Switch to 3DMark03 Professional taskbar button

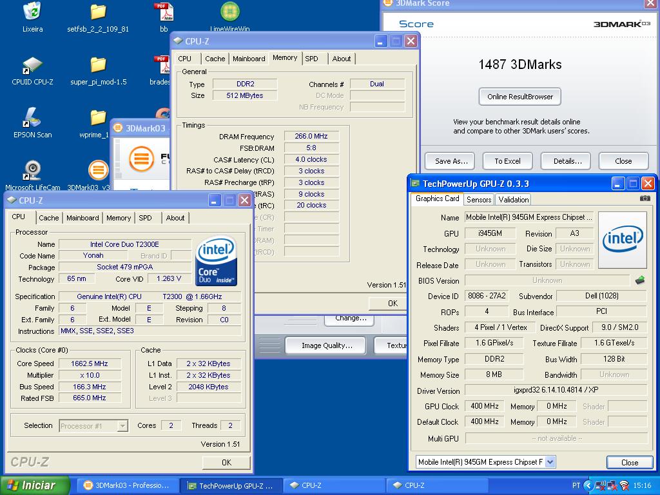pyautogui.click(x=127, y=485)
